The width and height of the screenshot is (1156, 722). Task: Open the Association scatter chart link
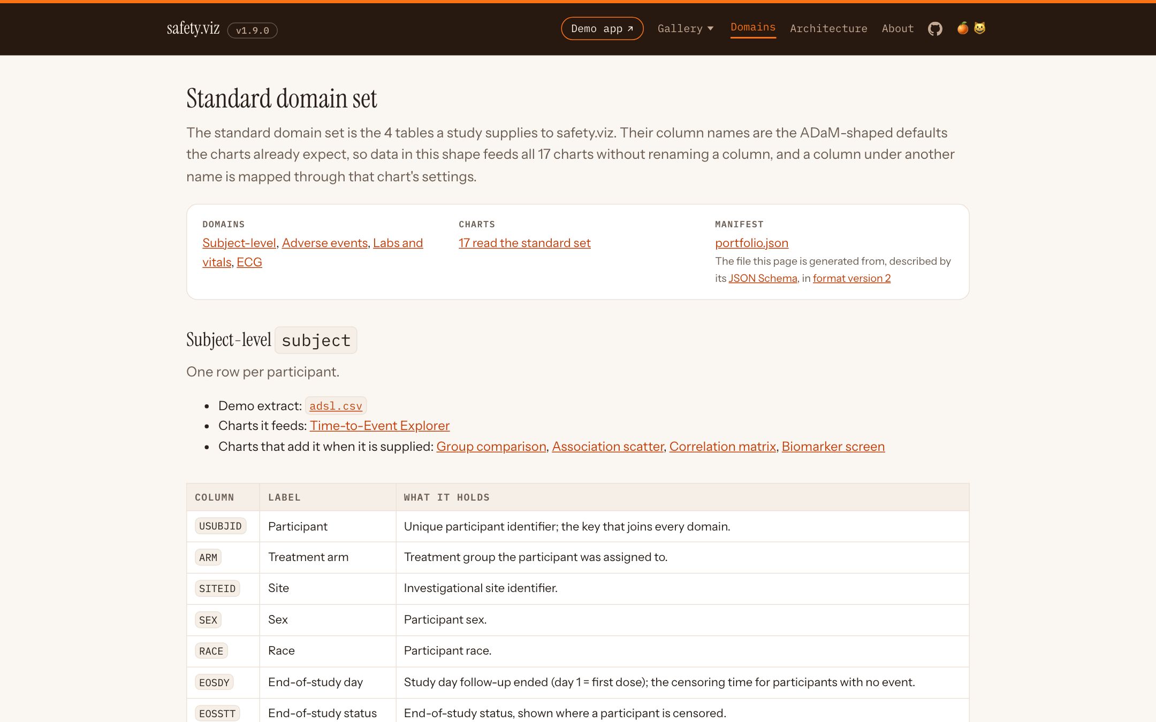(607, 447)
